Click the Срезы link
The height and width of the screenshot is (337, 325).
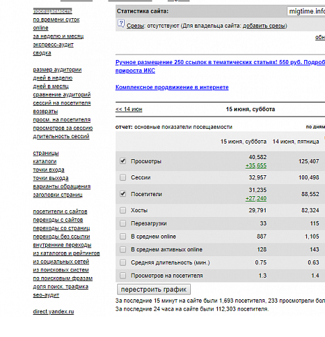pos(136,26)
